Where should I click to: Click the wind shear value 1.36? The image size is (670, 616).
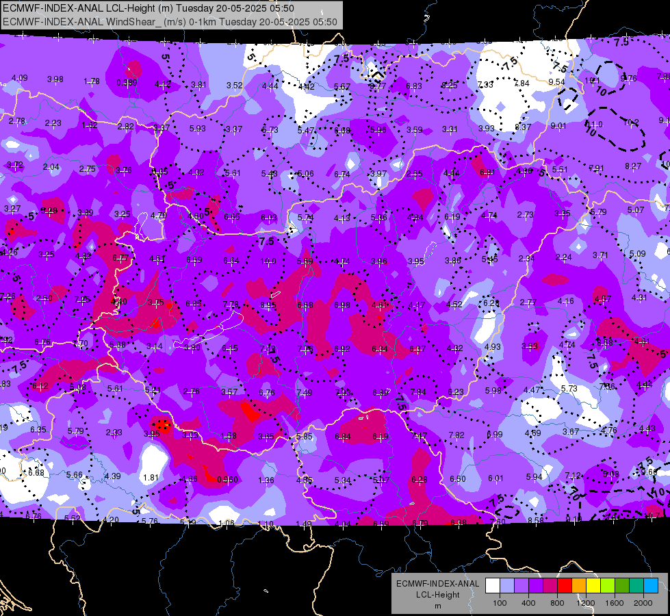[x=266, y=480]
